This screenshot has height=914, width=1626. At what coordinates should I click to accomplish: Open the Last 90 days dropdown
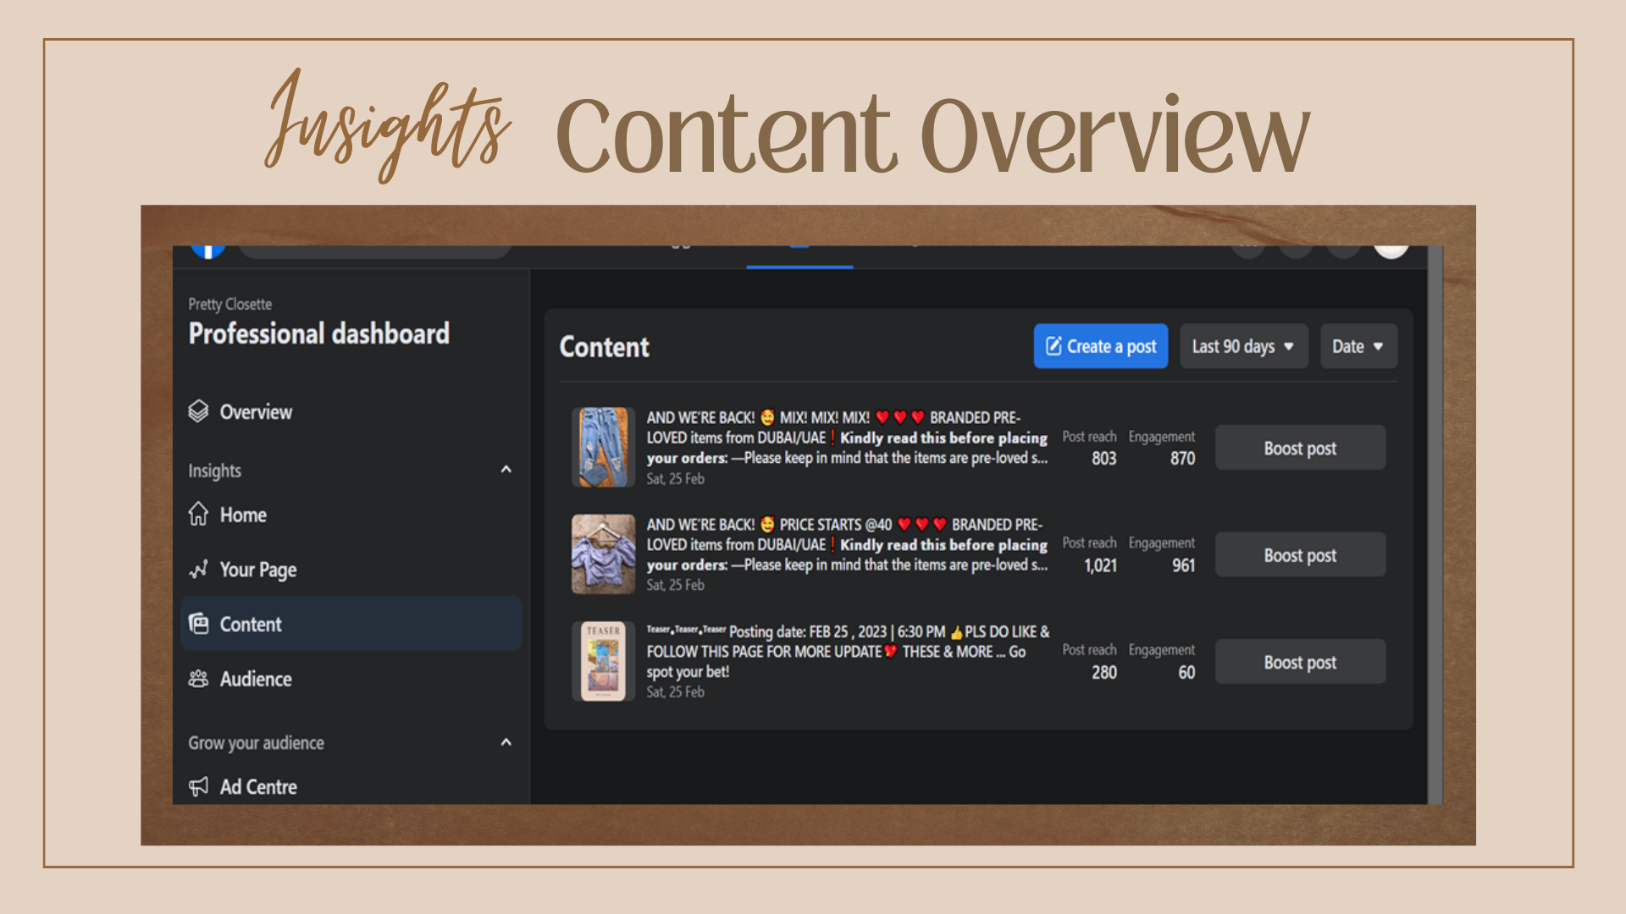click(1243, 346)
